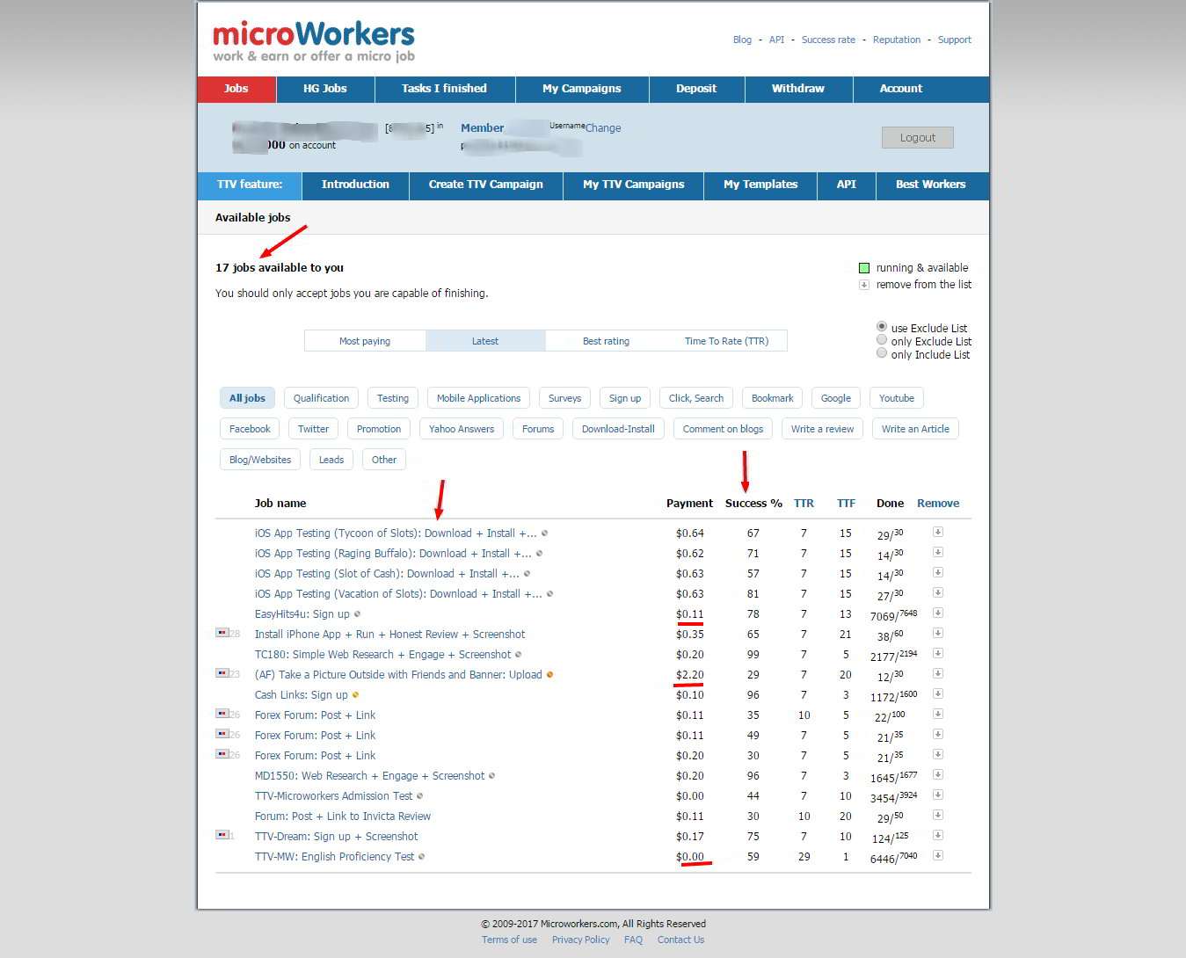Image resolution: width=1186 pixels, height=958 pixels.
Task: Select only Exclude List option
Action: (882, 339)
